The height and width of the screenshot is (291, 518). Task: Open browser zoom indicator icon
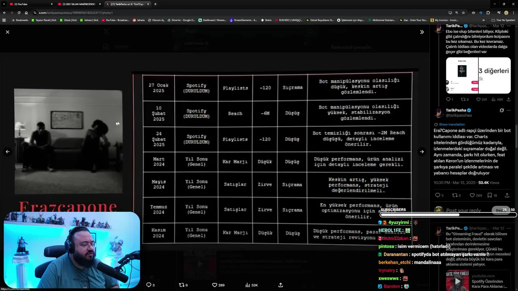pyautogui.click(x=456, y=13)
